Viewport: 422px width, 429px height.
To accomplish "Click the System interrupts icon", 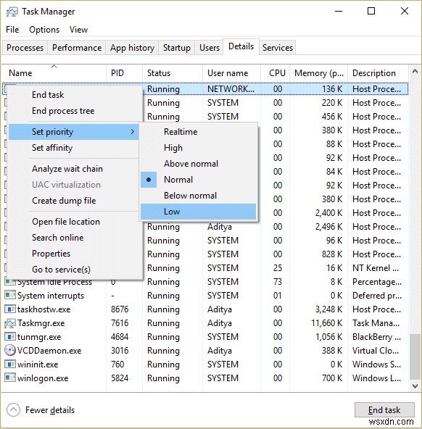I will click(10, 296).
